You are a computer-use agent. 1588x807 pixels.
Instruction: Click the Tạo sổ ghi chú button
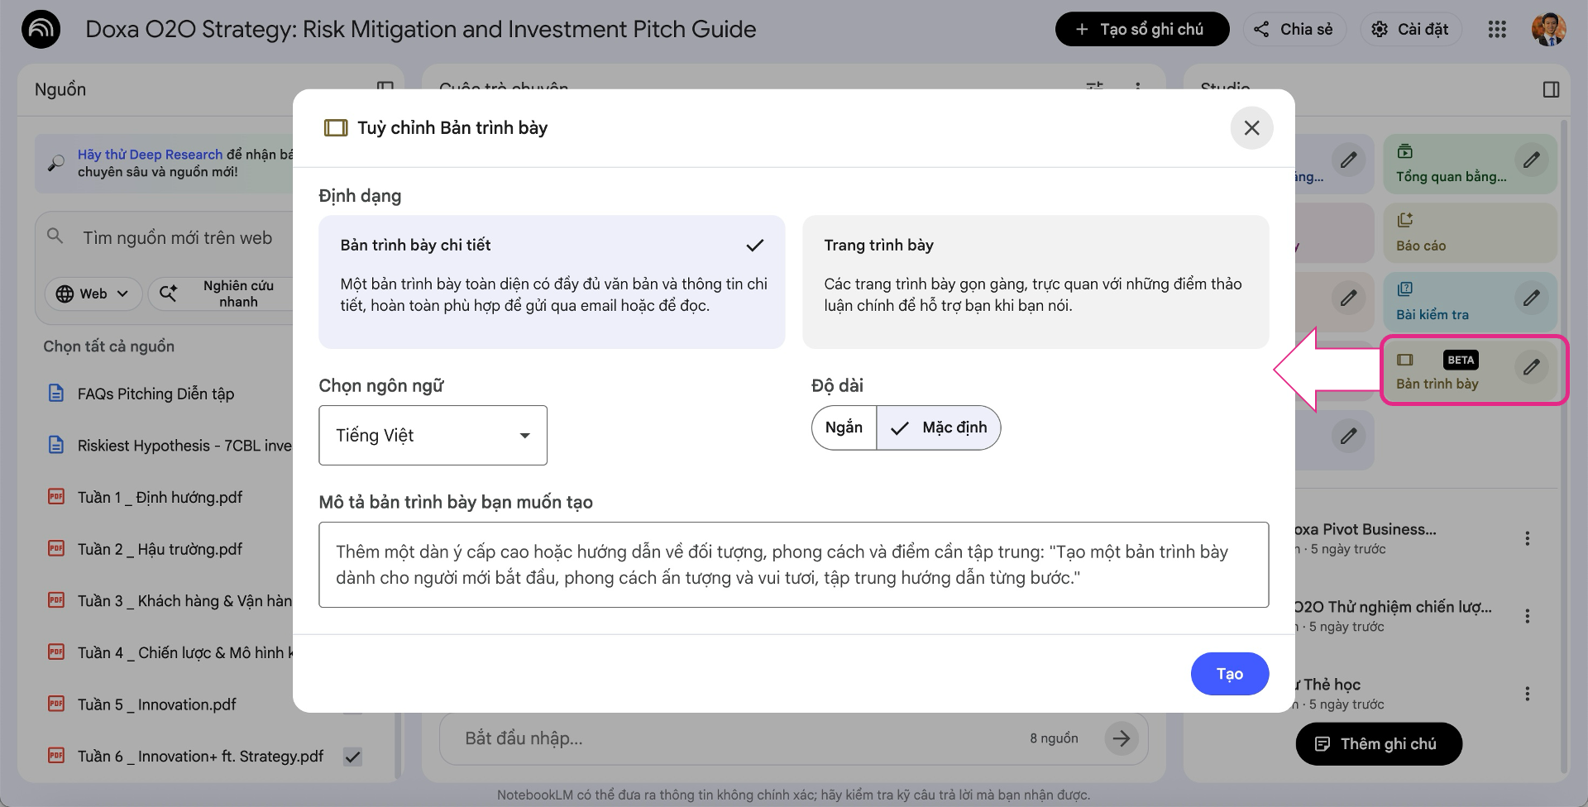[1141, 30]
